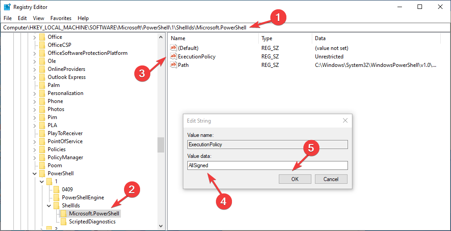
Task: Click the Value name field showing ExecutionPolicy
Action: (267, 144)
